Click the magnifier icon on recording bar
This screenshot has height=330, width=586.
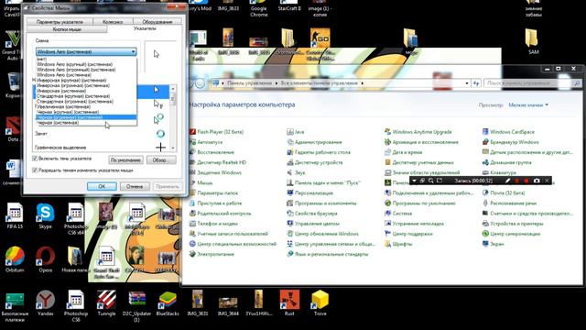pyautogui.click(x=430, y=181)
